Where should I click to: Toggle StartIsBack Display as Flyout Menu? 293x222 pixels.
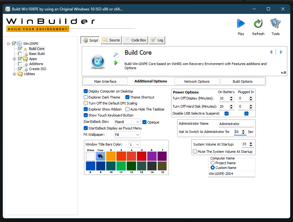(x=86, y=128)
